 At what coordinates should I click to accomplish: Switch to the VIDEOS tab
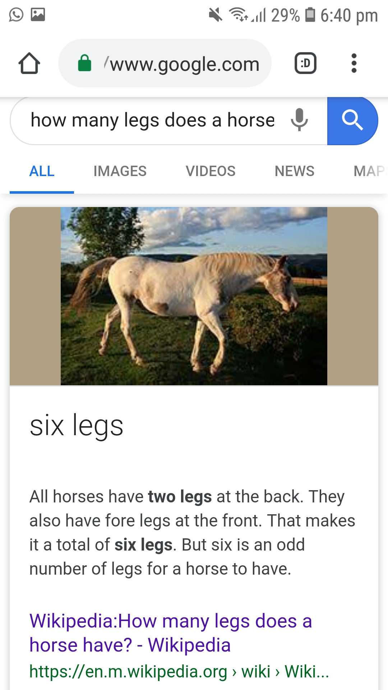[x=211, y=171]
